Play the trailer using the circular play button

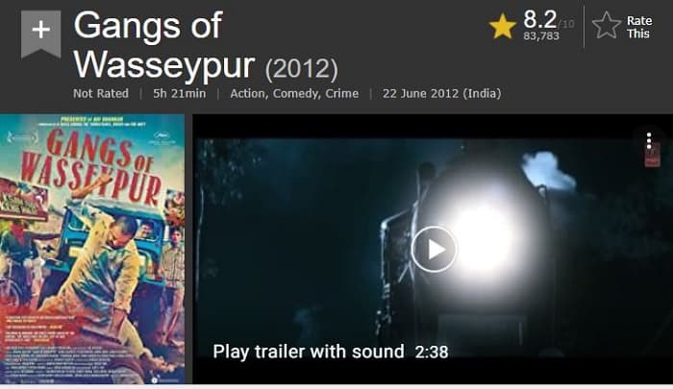click(x=434, y=249)
